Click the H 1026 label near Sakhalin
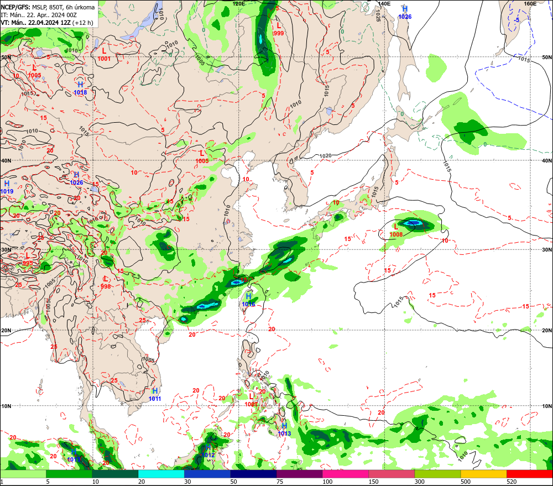The height and width of the screenshot is (486, 553). pyautogui.click(x=405, y=13)
